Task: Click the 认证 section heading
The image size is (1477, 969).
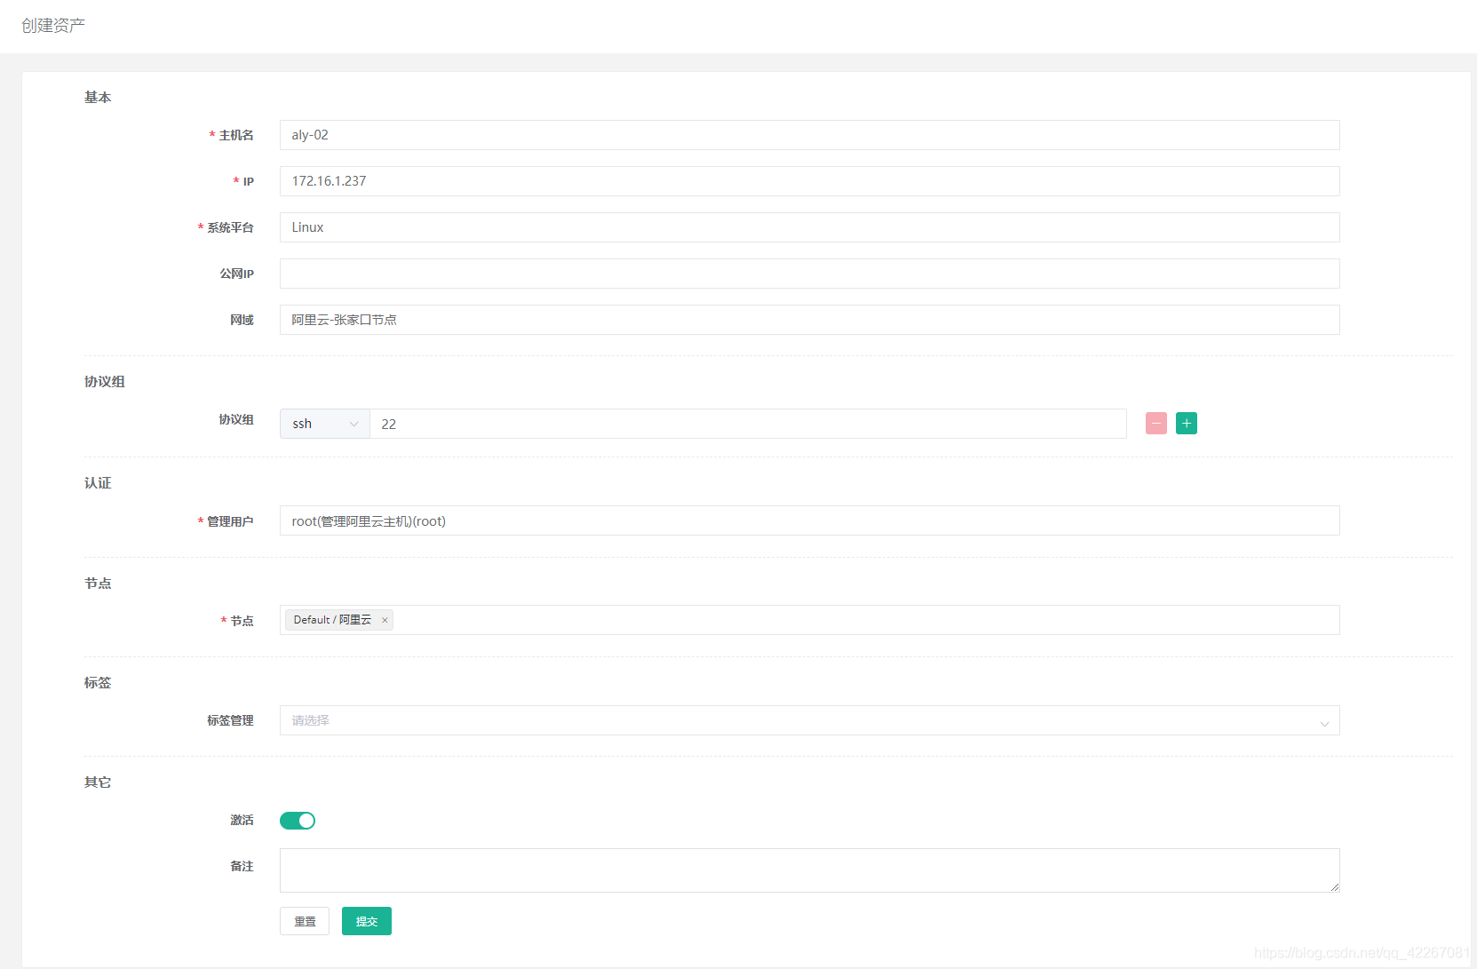Action: coord(98,483)
